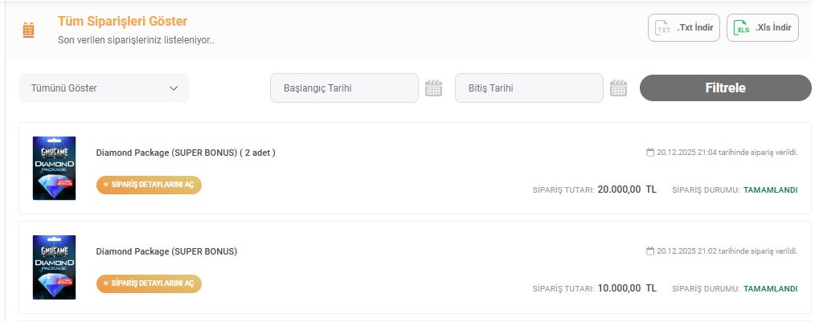
Task: Click the Bitiş Tarihi date field
Action: pos(529,88)
